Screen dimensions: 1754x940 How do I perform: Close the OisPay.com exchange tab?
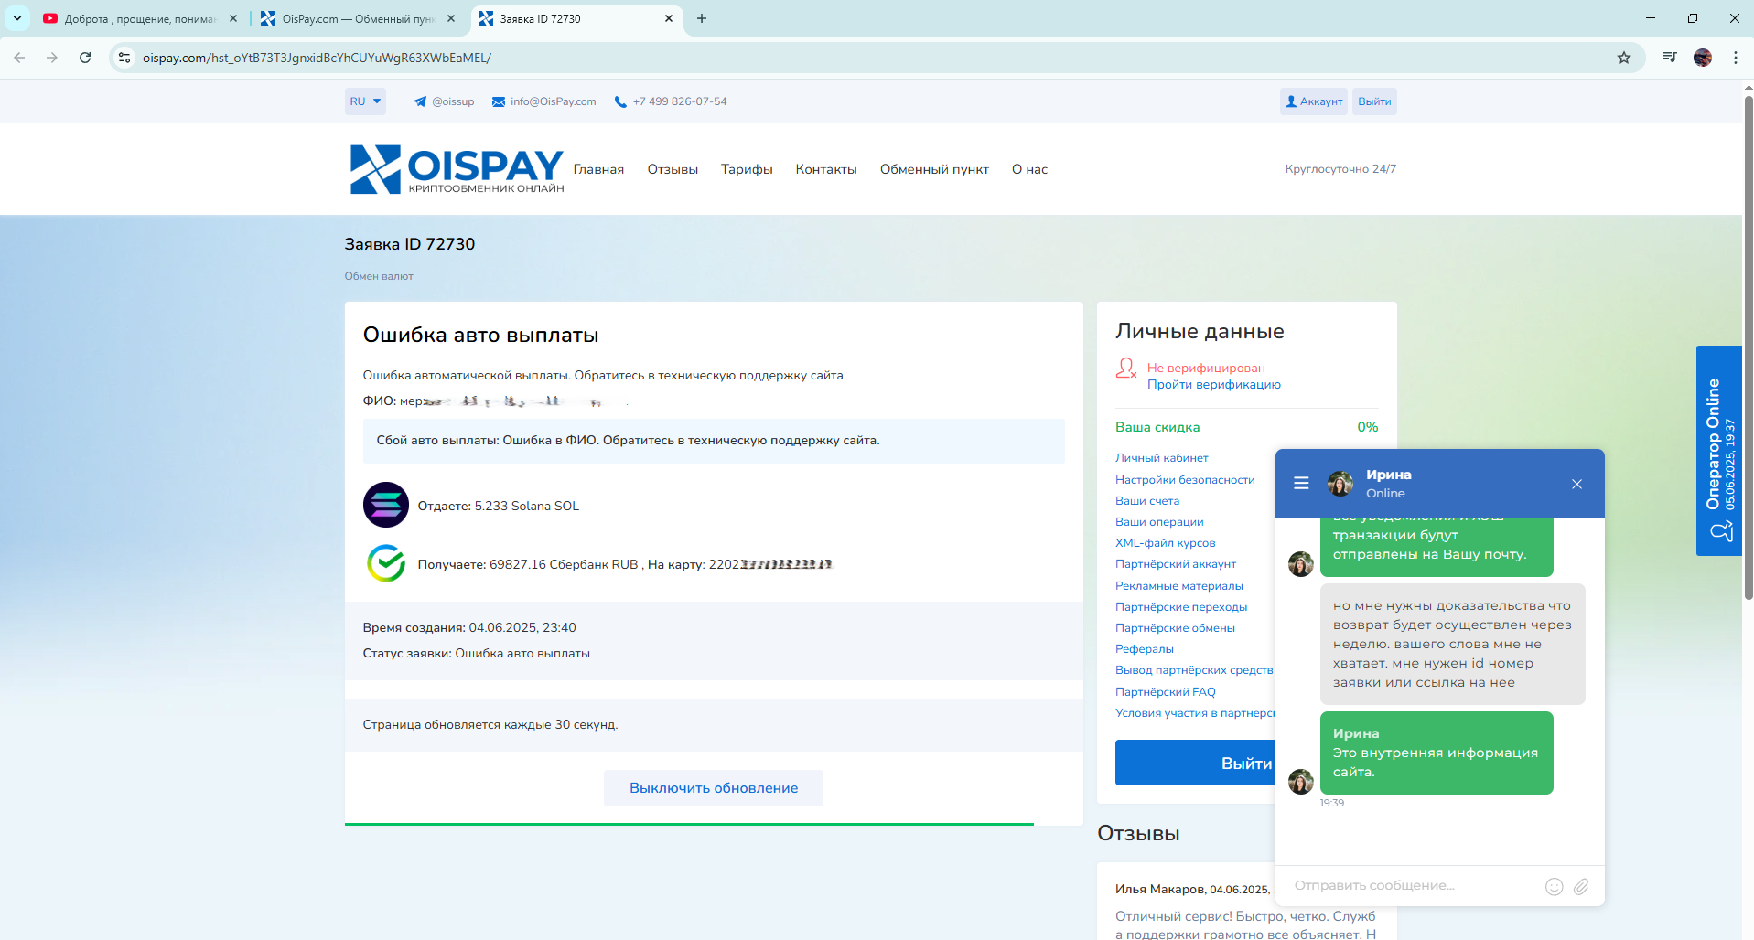click(451, 18)
